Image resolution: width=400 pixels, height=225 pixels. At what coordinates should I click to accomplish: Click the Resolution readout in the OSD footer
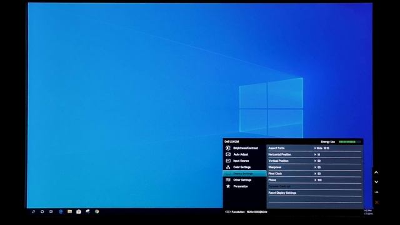point(246,212)
